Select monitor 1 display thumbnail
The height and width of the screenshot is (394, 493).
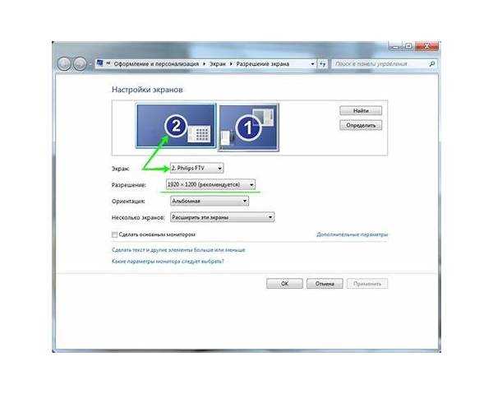(x=248, y=127)
